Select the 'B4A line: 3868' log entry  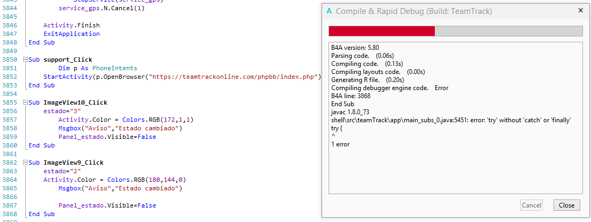point(351,96)
